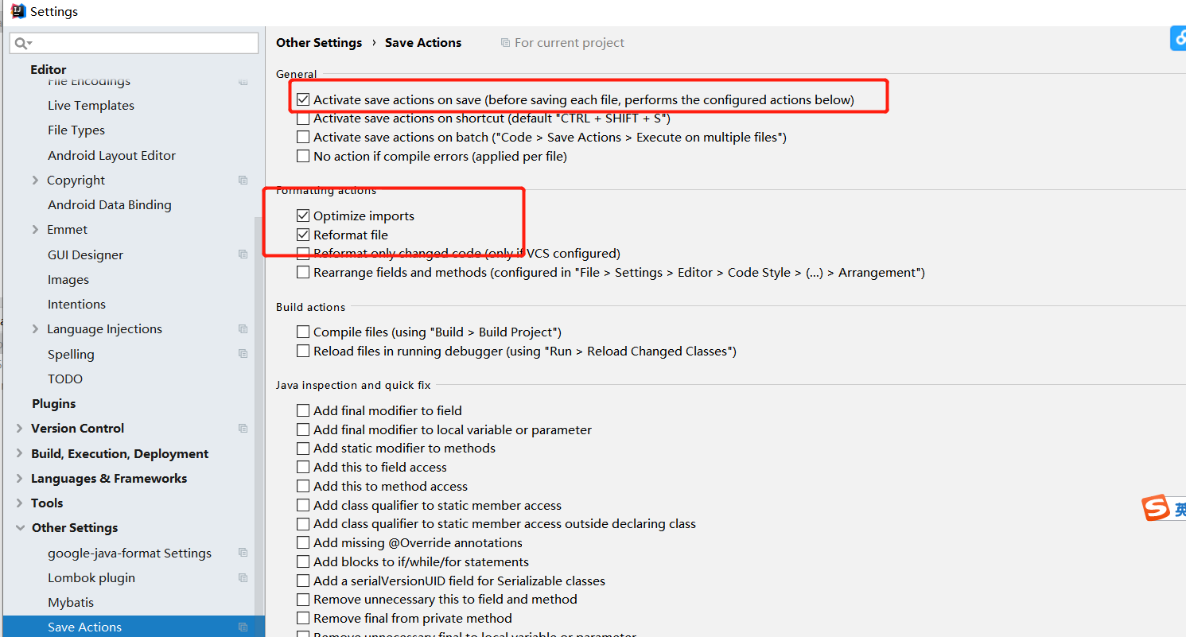The width and height of the screenshot is (1186, 637).
Task: Expand the Version Control settings group
Action: [20, 429]
